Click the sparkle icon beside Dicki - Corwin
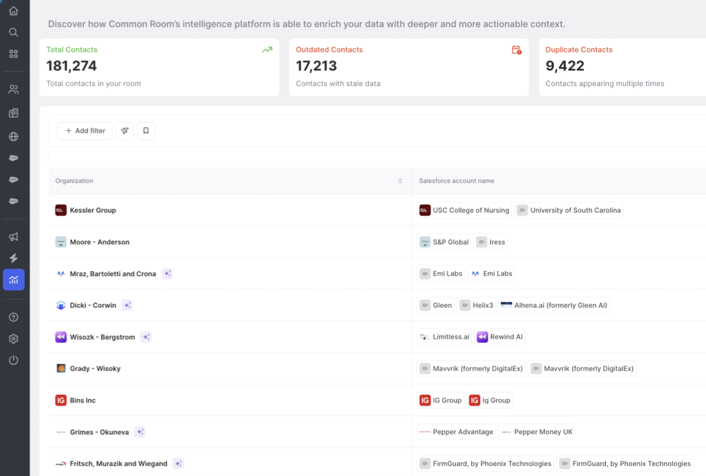Viewport: 706px width, 476px height. pos(127,305)
